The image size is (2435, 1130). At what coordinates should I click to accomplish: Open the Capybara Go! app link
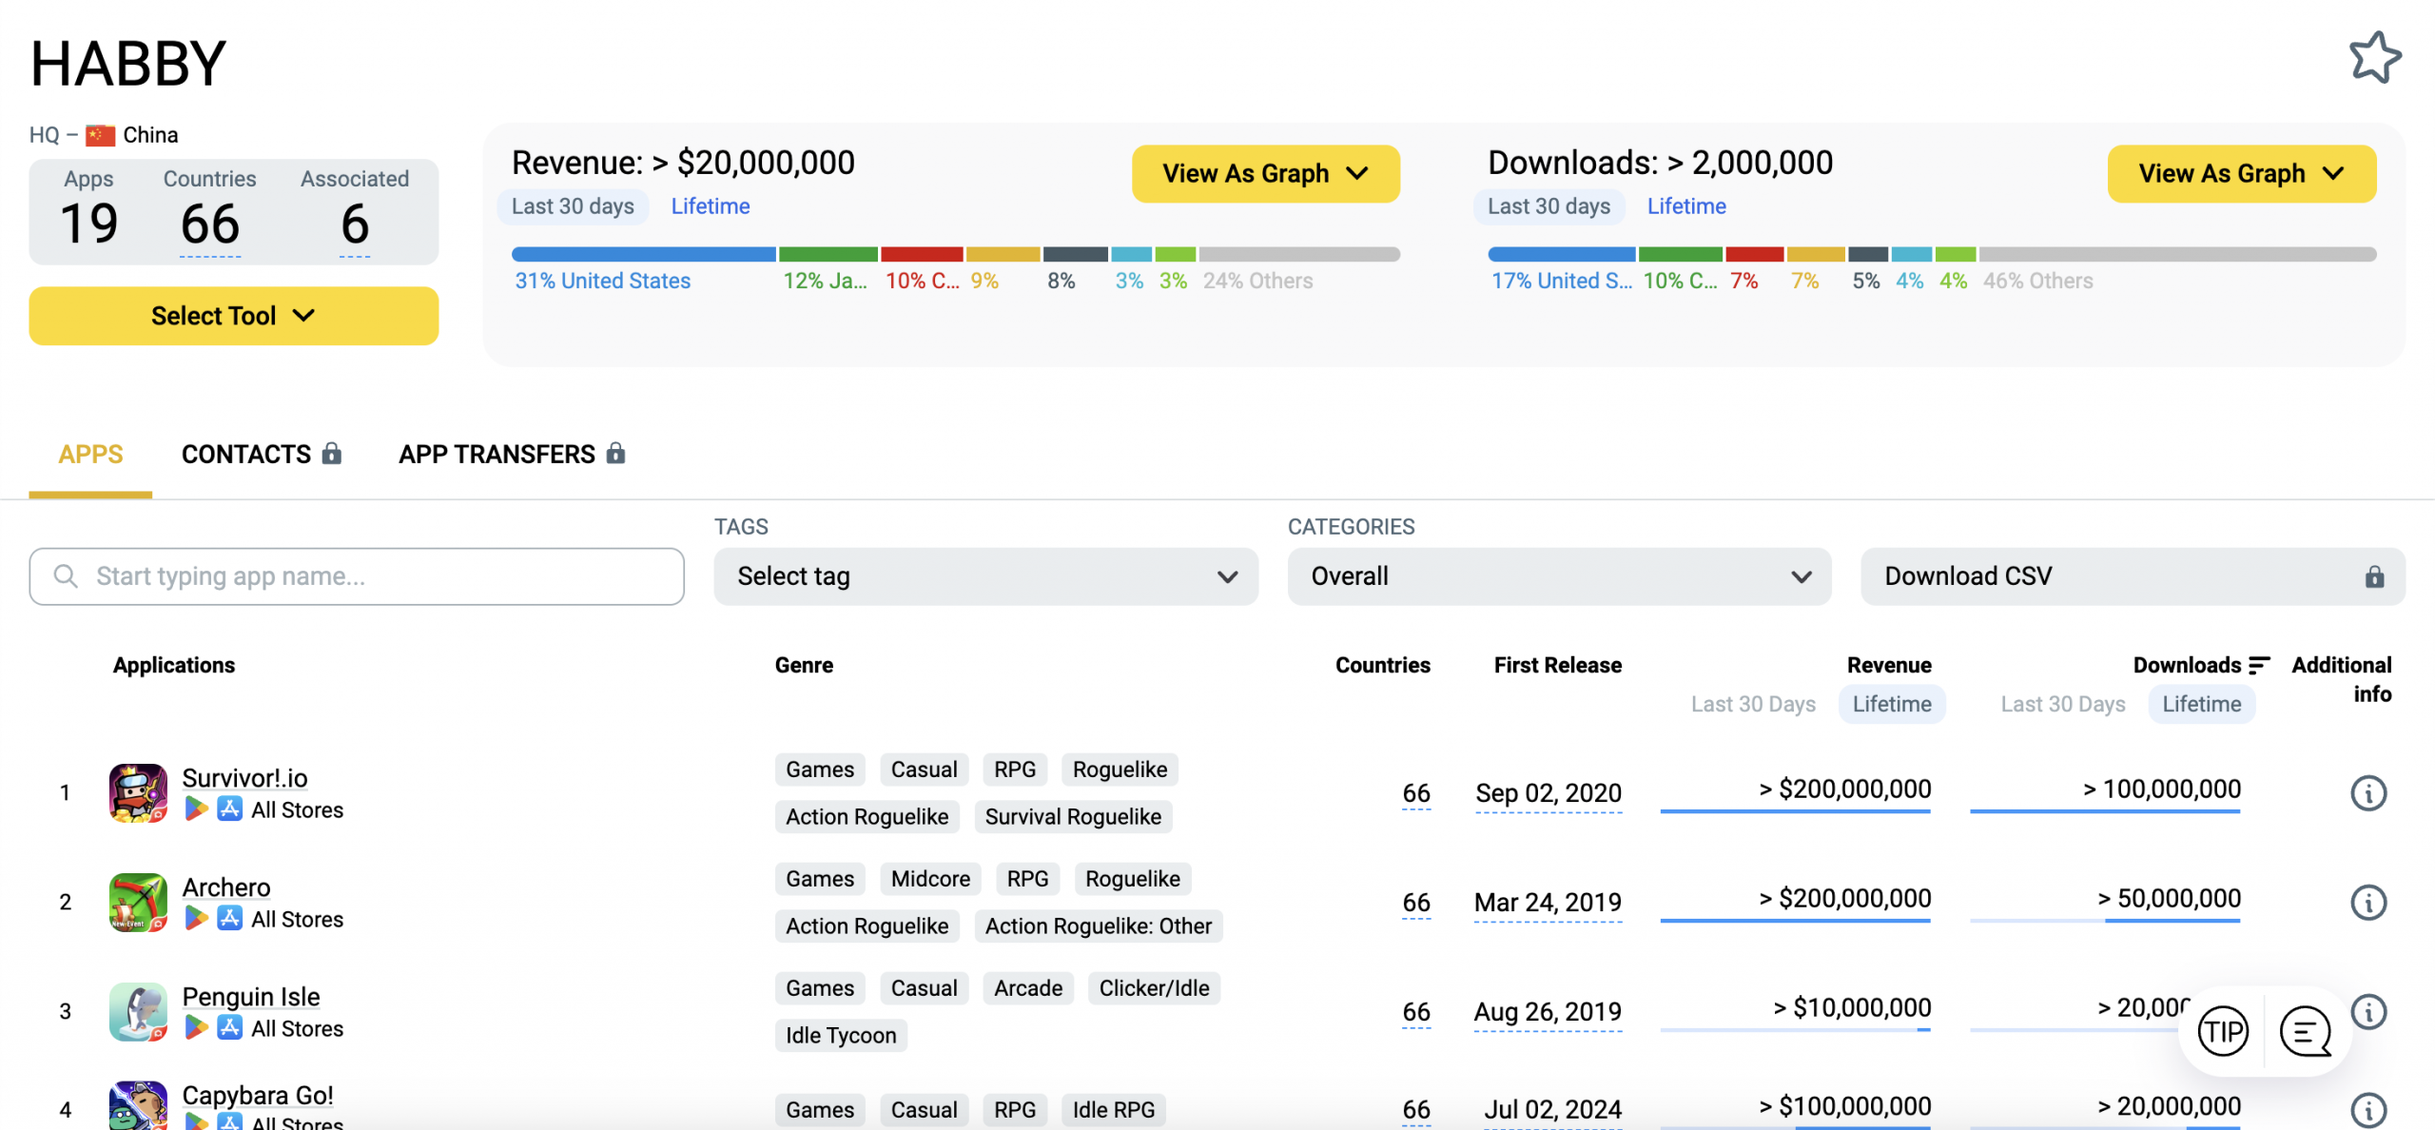[x=258, y=1096]
